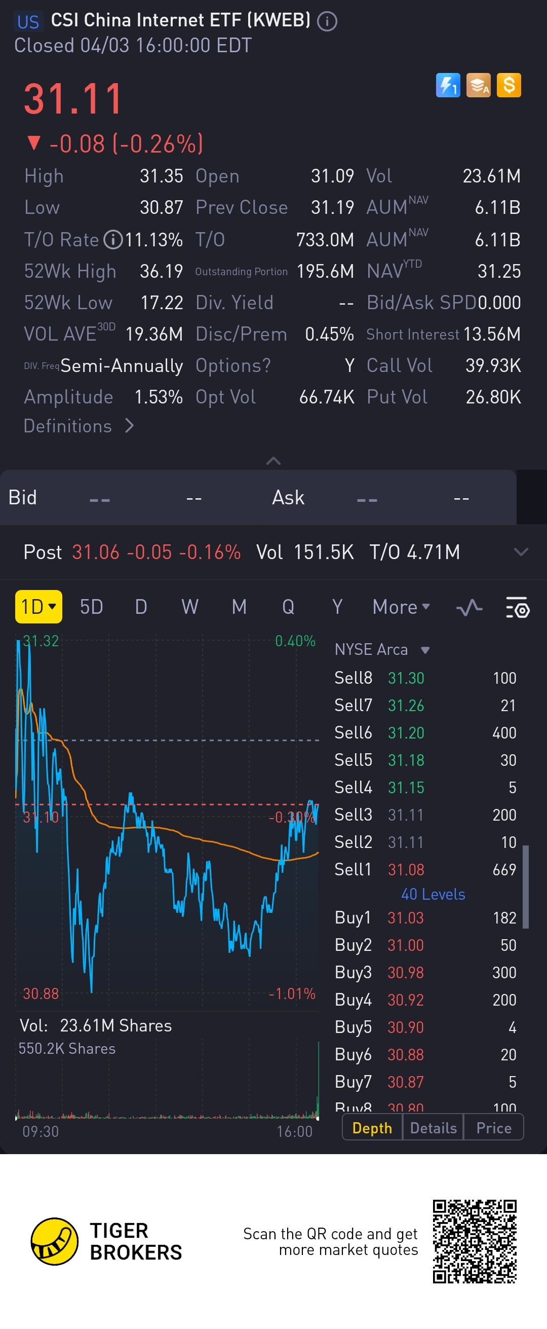Open the 1D timeframe dropdown
547x1329 pixels.
[x=38, y=607]
